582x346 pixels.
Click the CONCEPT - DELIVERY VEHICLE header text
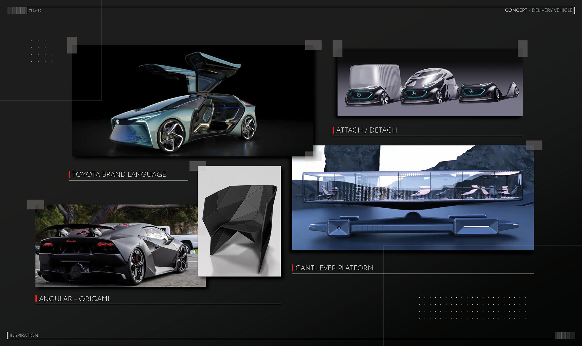tap(538, 10)
